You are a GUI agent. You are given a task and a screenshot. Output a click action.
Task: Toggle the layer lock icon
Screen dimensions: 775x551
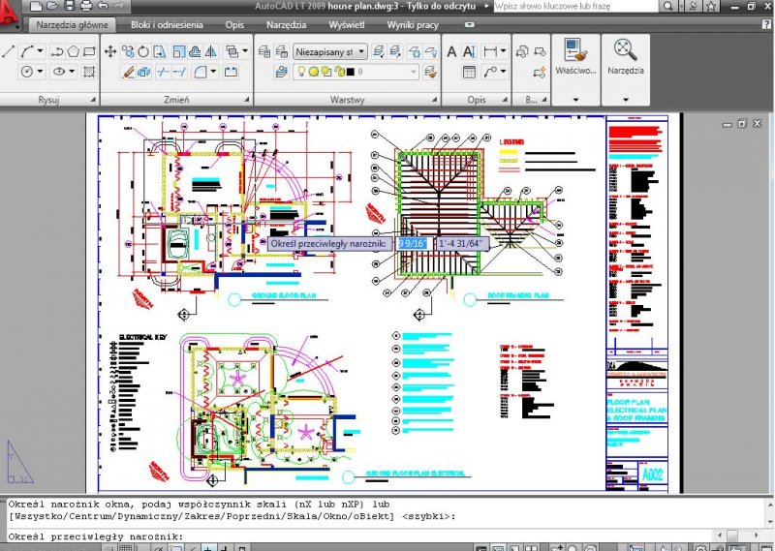[338, 72]
